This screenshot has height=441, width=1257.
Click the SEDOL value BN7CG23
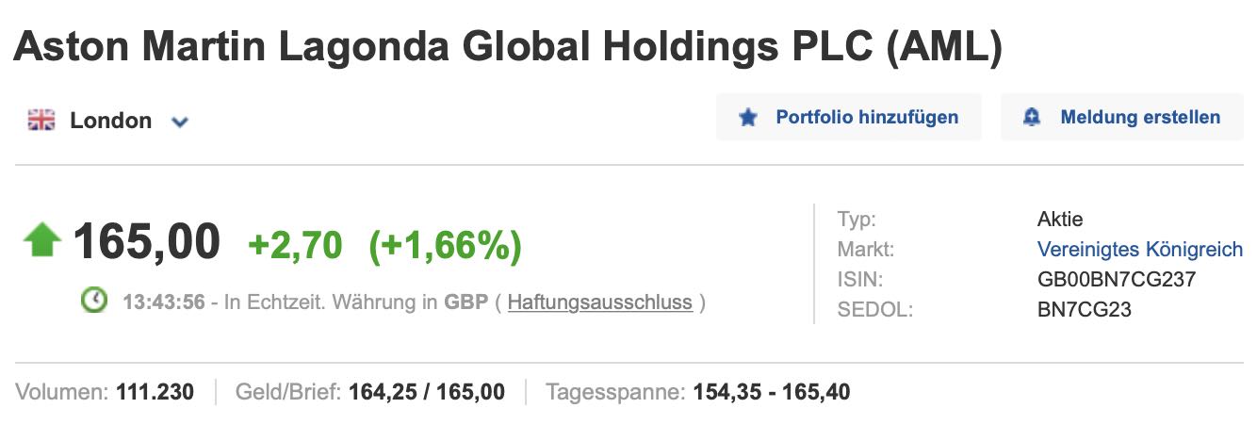1084,308
